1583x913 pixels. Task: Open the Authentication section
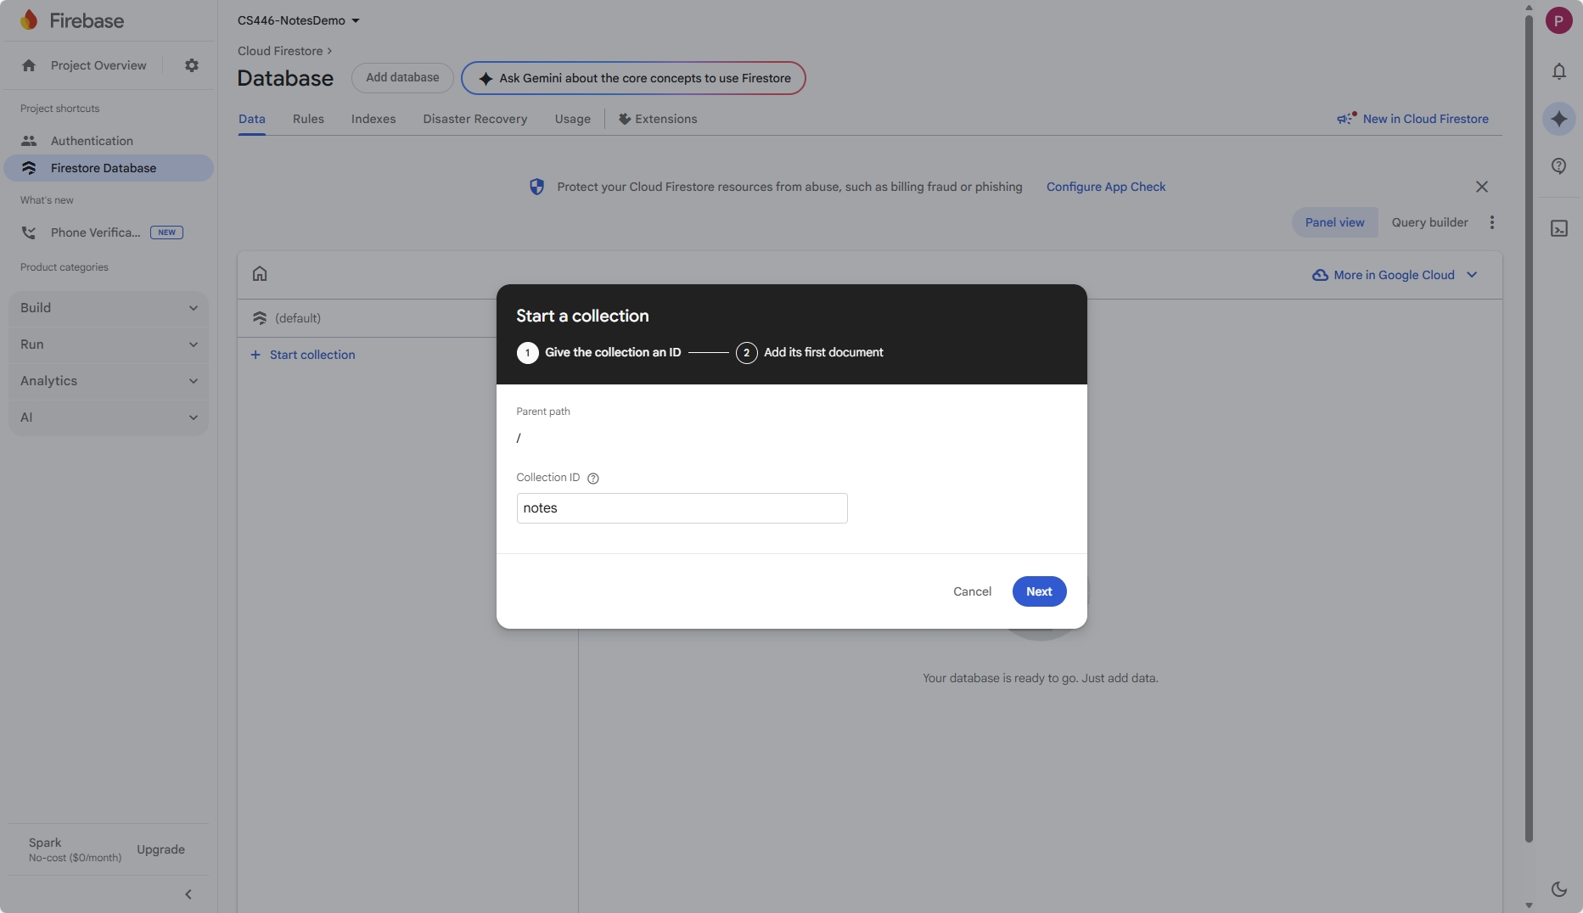click(x=92, y=141)
